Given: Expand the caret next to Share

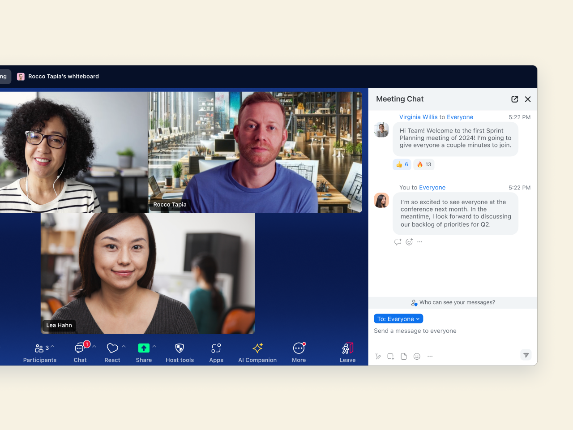Looking at the screenshot, I should tap(154, 346).
